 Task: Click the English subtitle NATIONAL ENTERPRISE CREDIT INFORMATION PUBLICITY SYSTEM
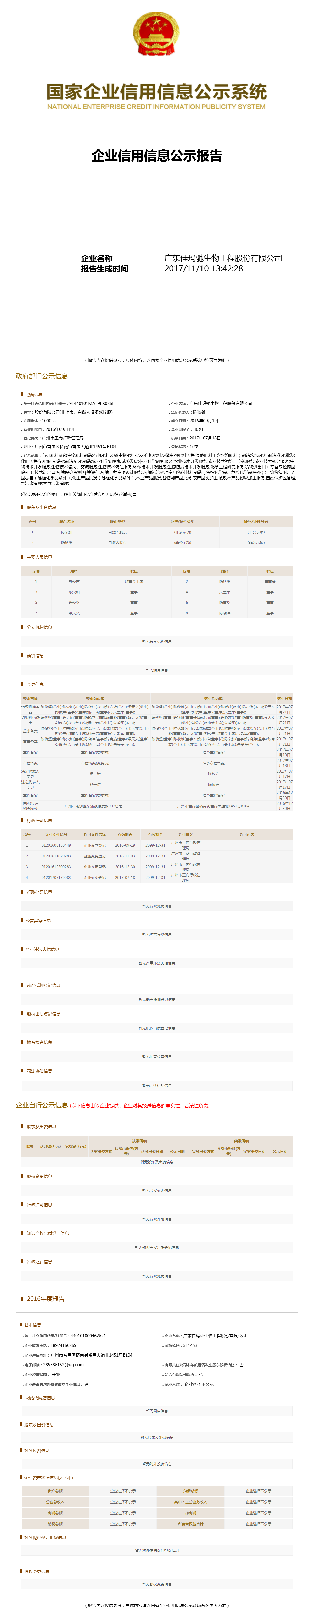coord(157,107)
